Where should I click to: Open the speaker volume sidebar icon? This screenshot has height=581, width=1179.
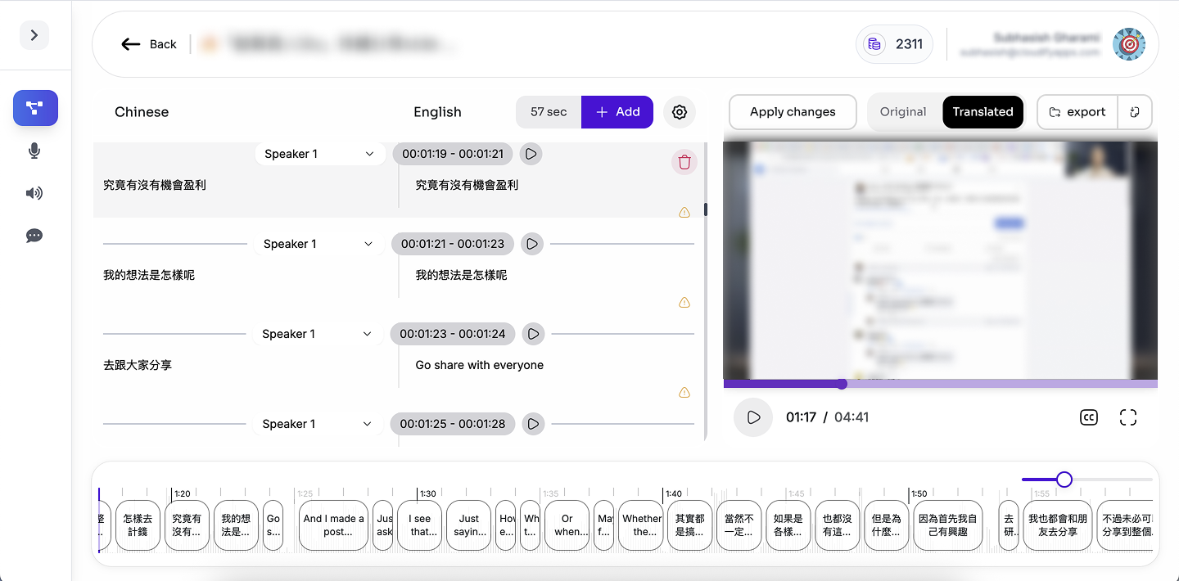[x=34, y=193]
